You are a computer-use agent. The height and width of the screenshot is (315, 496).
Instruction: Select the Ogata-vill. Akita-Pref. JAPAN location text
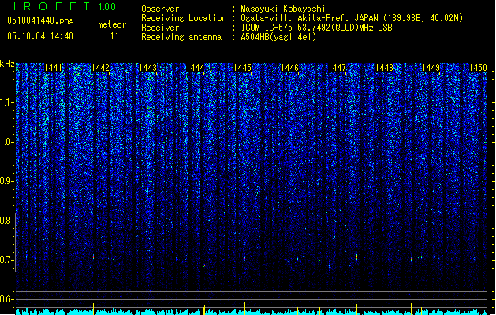tap(352, 18)
